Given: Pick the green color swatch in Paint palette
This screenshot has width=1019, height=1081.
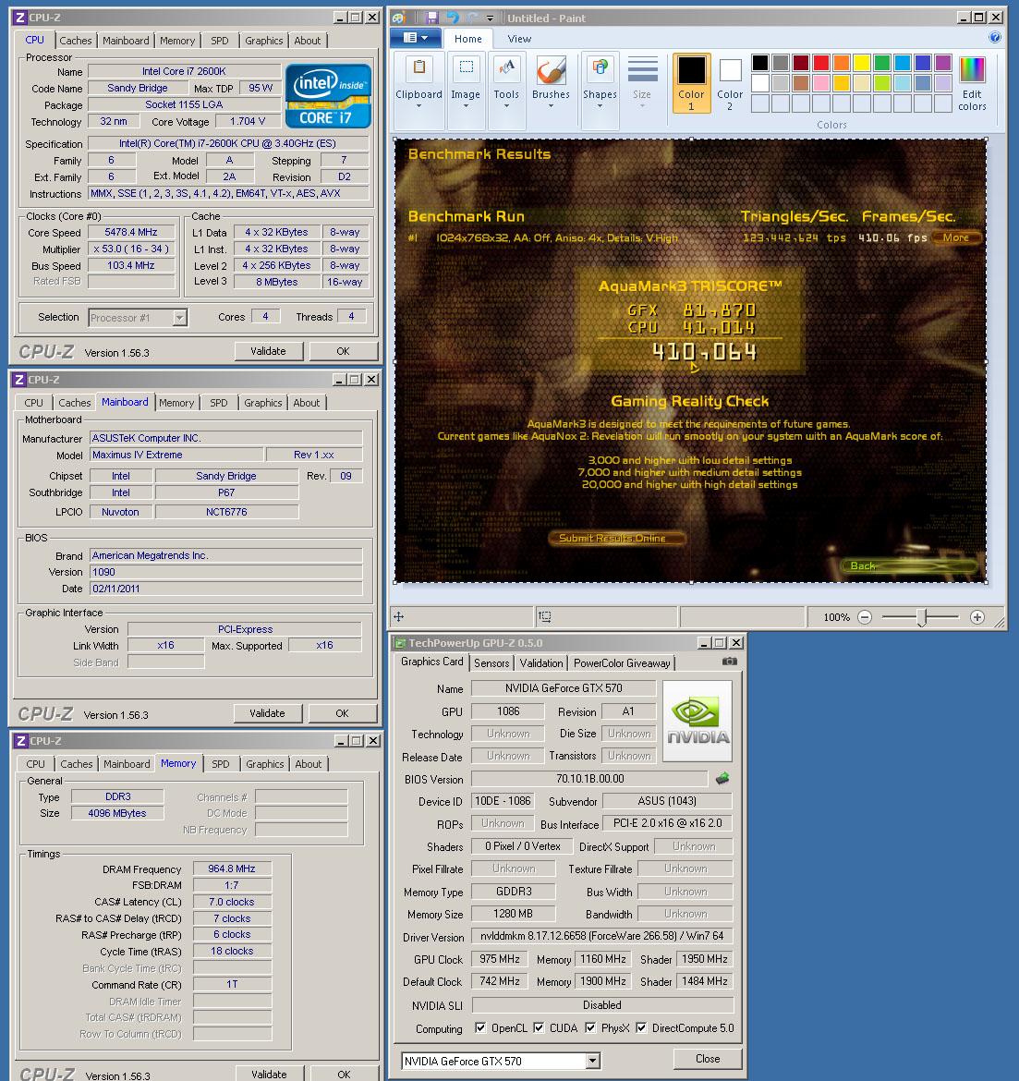Looking at the screenshot, I should (x=881, y=63).
